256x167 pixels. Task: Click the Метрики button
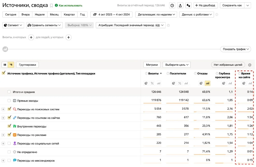coord(152,65)
